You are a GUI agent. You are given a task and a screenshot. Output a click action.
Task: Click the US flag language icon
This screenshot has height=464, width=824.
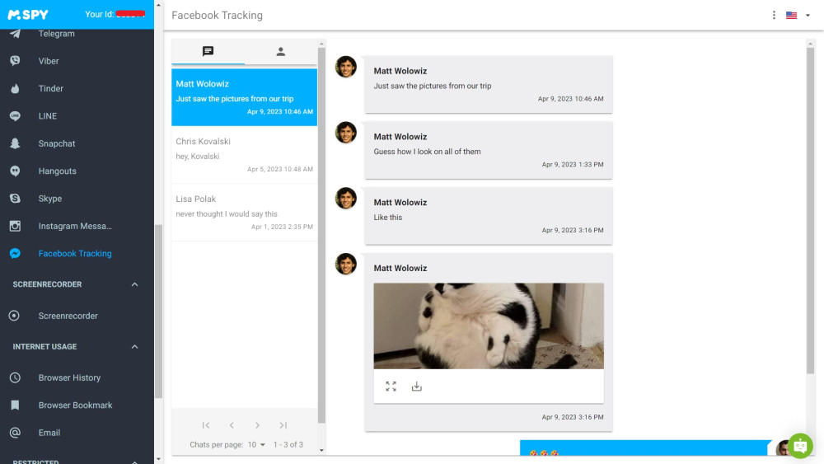[x=791, y=15]
